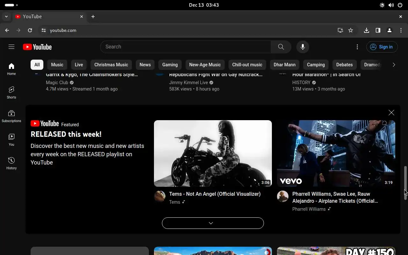
Task: Open Subscriptions in the sidebar
Action: click(x=11, y=116)
